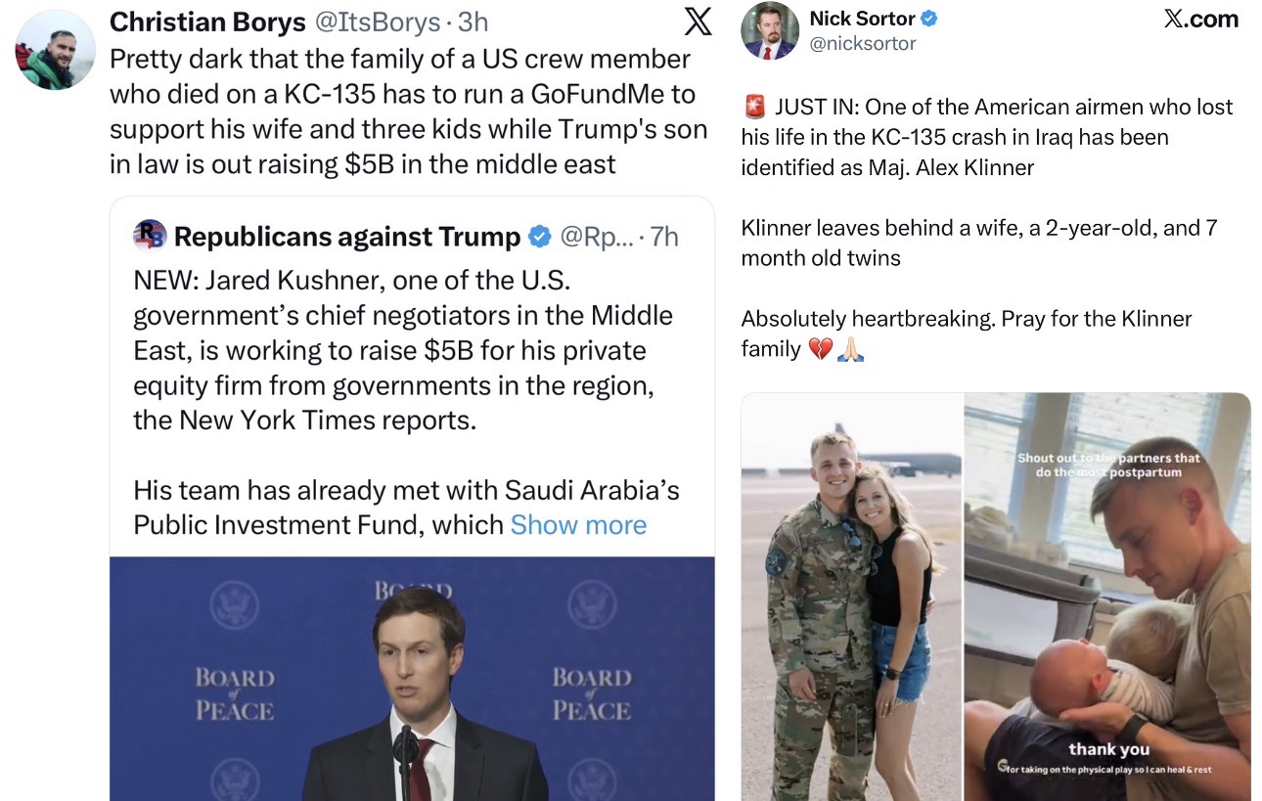Click Republicans against Trump's verified checkmark
Viewport: 1262px width, 801px height.
[x=539, y=237]
